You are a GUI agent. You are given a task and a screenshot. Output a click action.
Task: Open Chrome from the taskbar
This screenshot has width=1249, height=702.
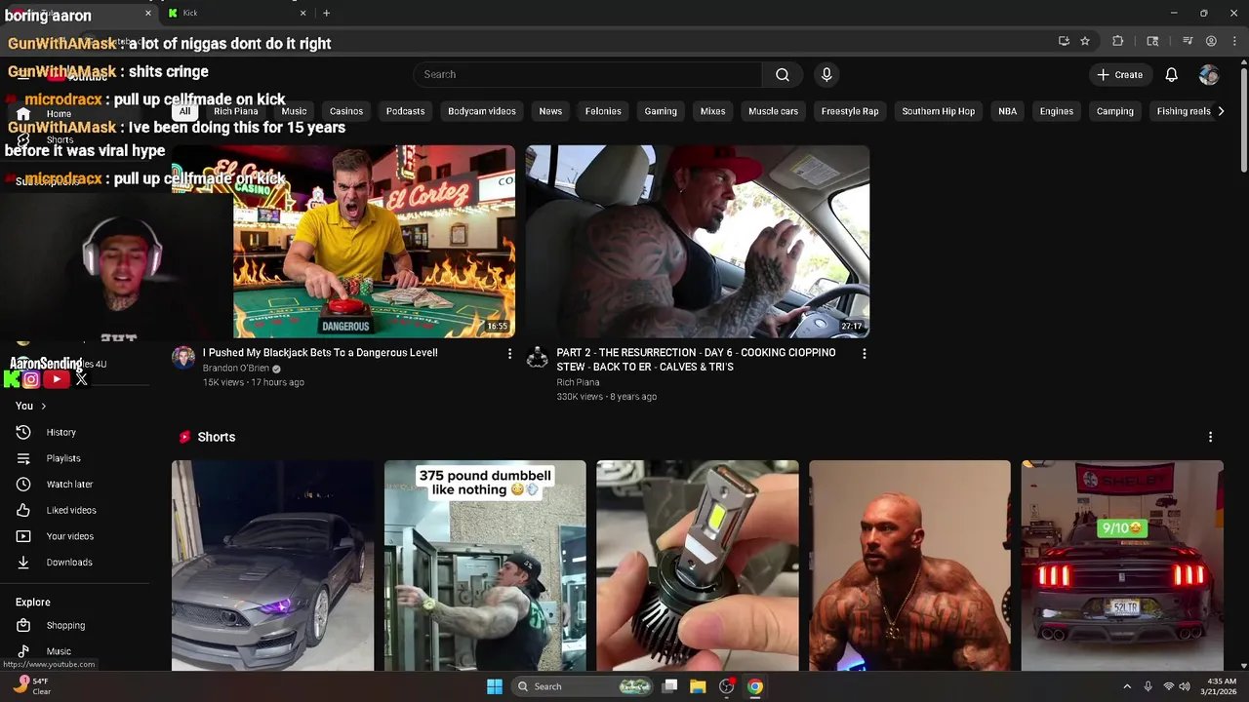click(x=754, y=686)
